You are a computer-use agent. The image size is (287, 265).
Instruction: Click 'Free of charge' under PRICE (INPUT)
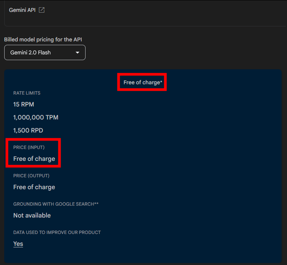pos(34,159)
